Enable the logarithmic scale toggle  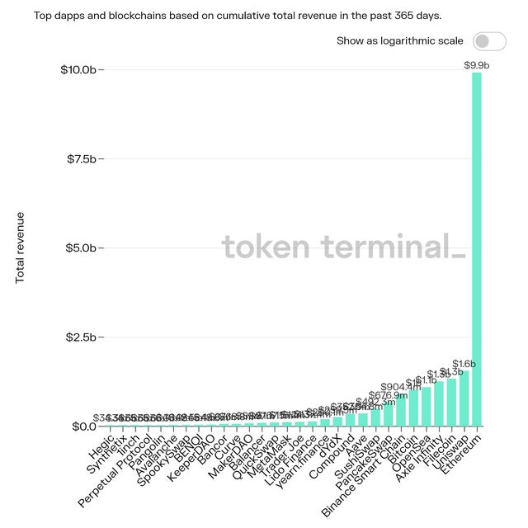coord(488,41)
